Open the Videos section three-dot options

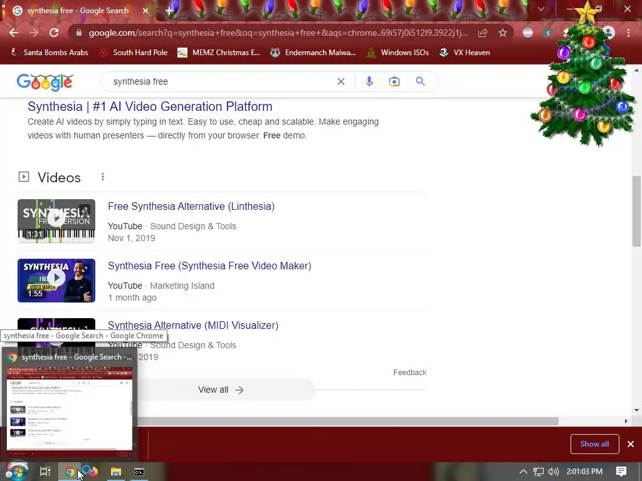pos(103,177)
